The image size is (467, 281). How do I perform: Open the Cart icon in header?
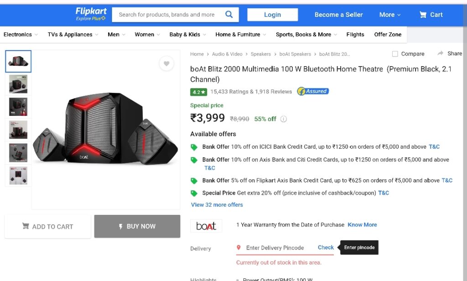click(x=423, y=15)
